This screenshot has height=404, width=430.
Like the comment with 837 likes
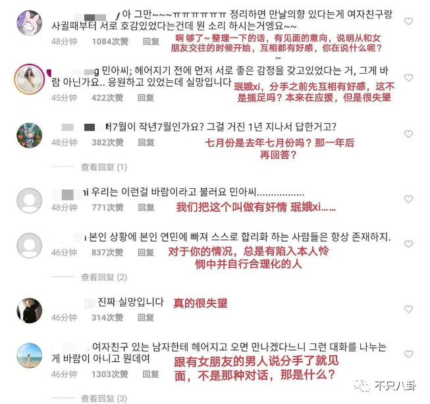[x=408, y=243]
